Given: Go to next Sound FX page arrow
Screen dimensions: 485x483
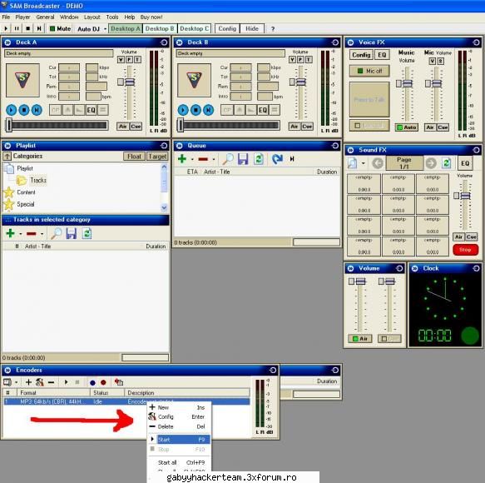Looking at the screenshot, I should 431,163.
